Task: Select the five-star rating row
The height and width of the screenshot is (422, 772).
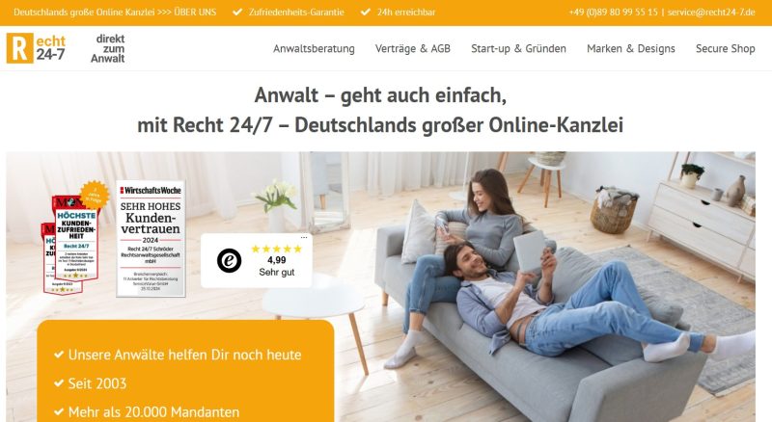Action: [277, 249]
